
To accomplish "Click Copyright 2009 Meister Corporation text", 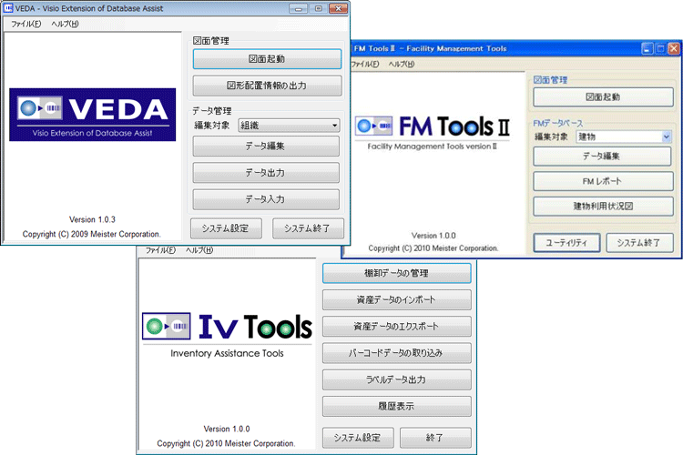I will [92, 234].
